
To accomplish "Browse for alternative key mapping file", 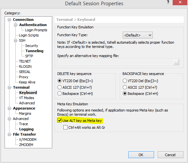I will pyautogui.click(x=176, y=62).
